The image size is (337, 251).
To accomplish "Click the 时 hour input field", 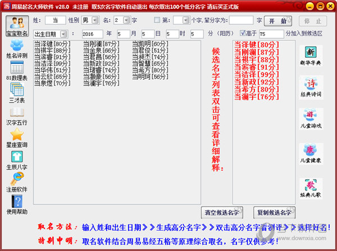I will click(x=172, y=34).
